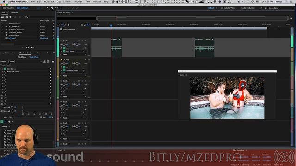Select the APLesse multitrack session file
The image size is (296, 166).
tap(12, 38)
